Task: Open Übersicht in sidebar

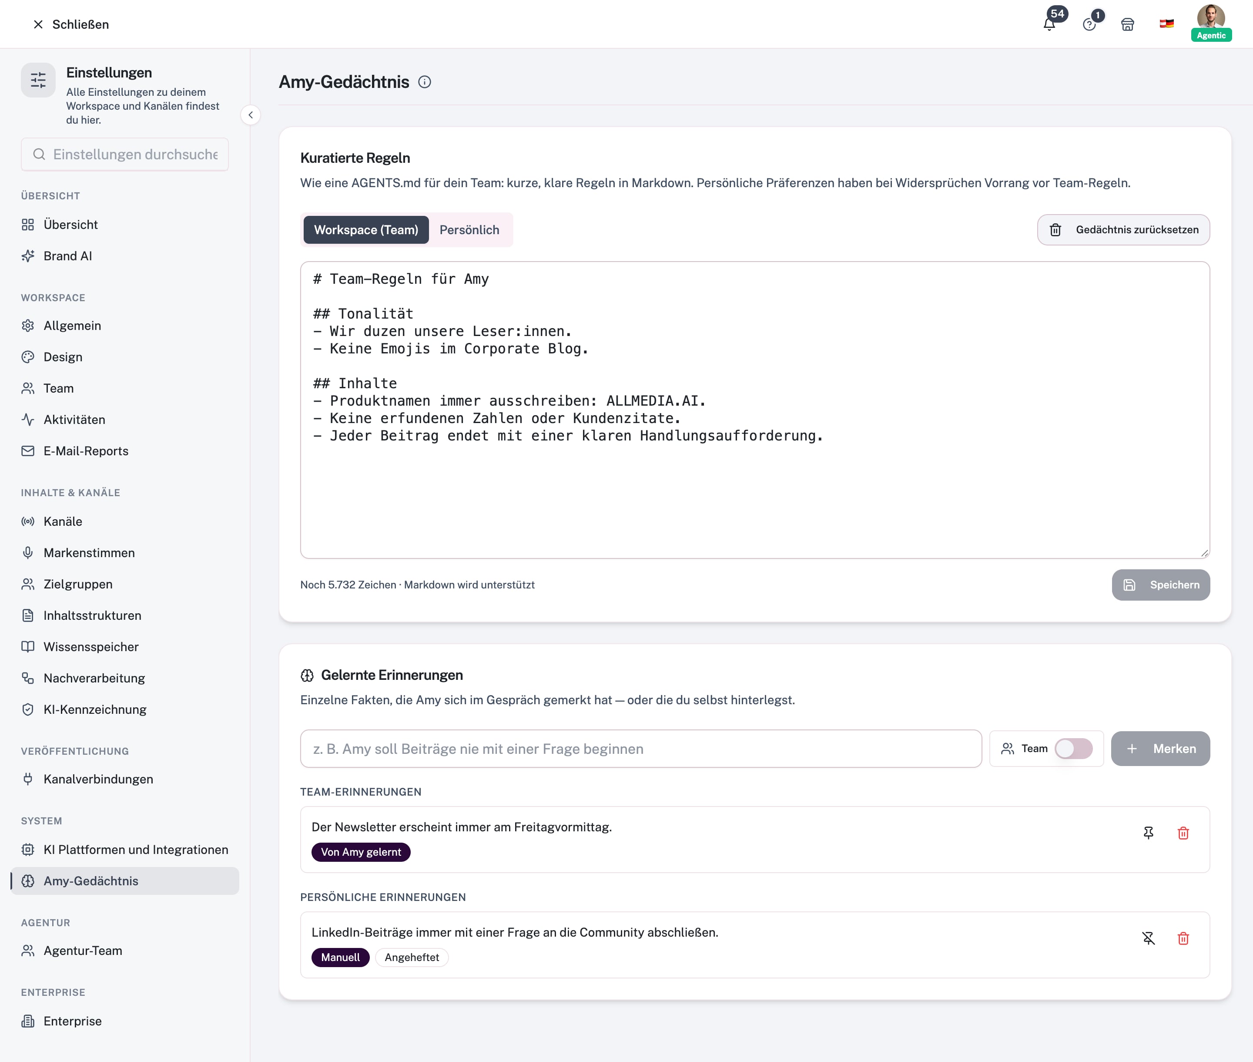Action: [x=124, y=225]
